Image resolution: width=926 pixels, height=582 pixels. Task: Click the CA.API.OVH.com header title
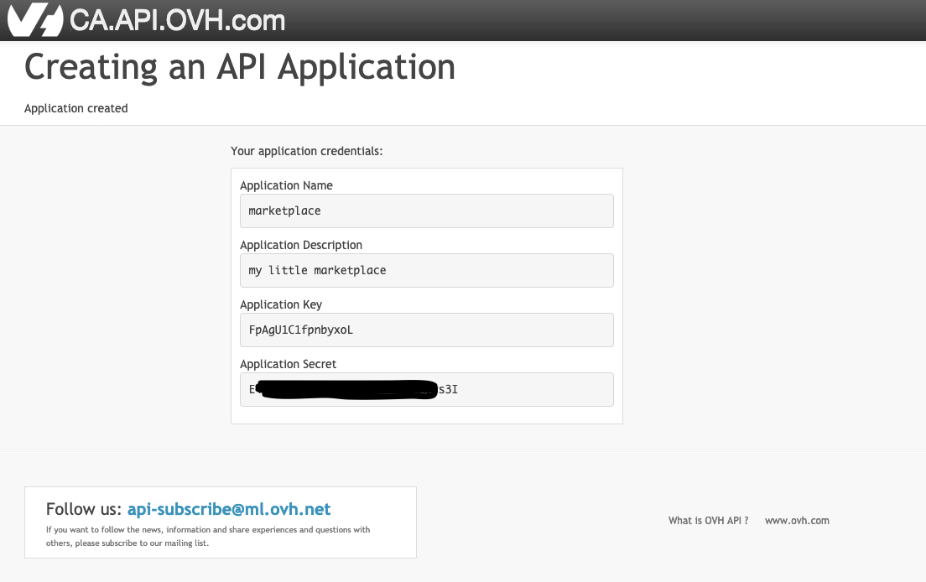tap(177, 20)
